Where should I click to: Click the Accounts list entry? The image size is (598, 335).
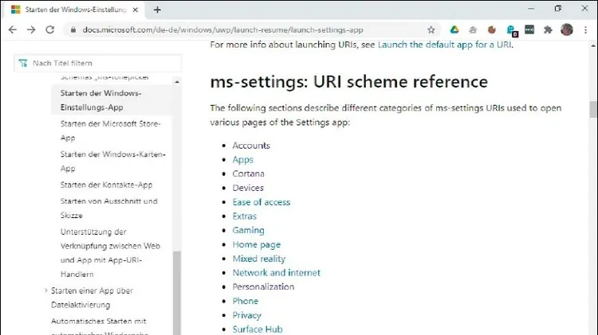251,146
